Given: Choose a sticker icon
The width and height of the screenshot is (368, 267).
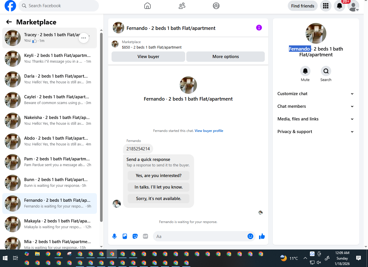Looking at the screenshot, I should pyautogui.click(x=135, y=236).
